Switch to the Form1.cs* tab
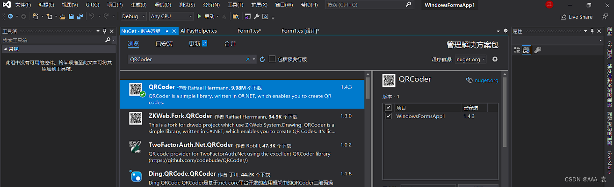This screenshot has width=614, height=187. tap(249, 31)
